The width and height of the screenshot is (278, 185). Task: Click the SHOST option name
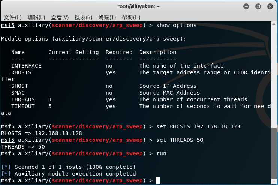19,86
